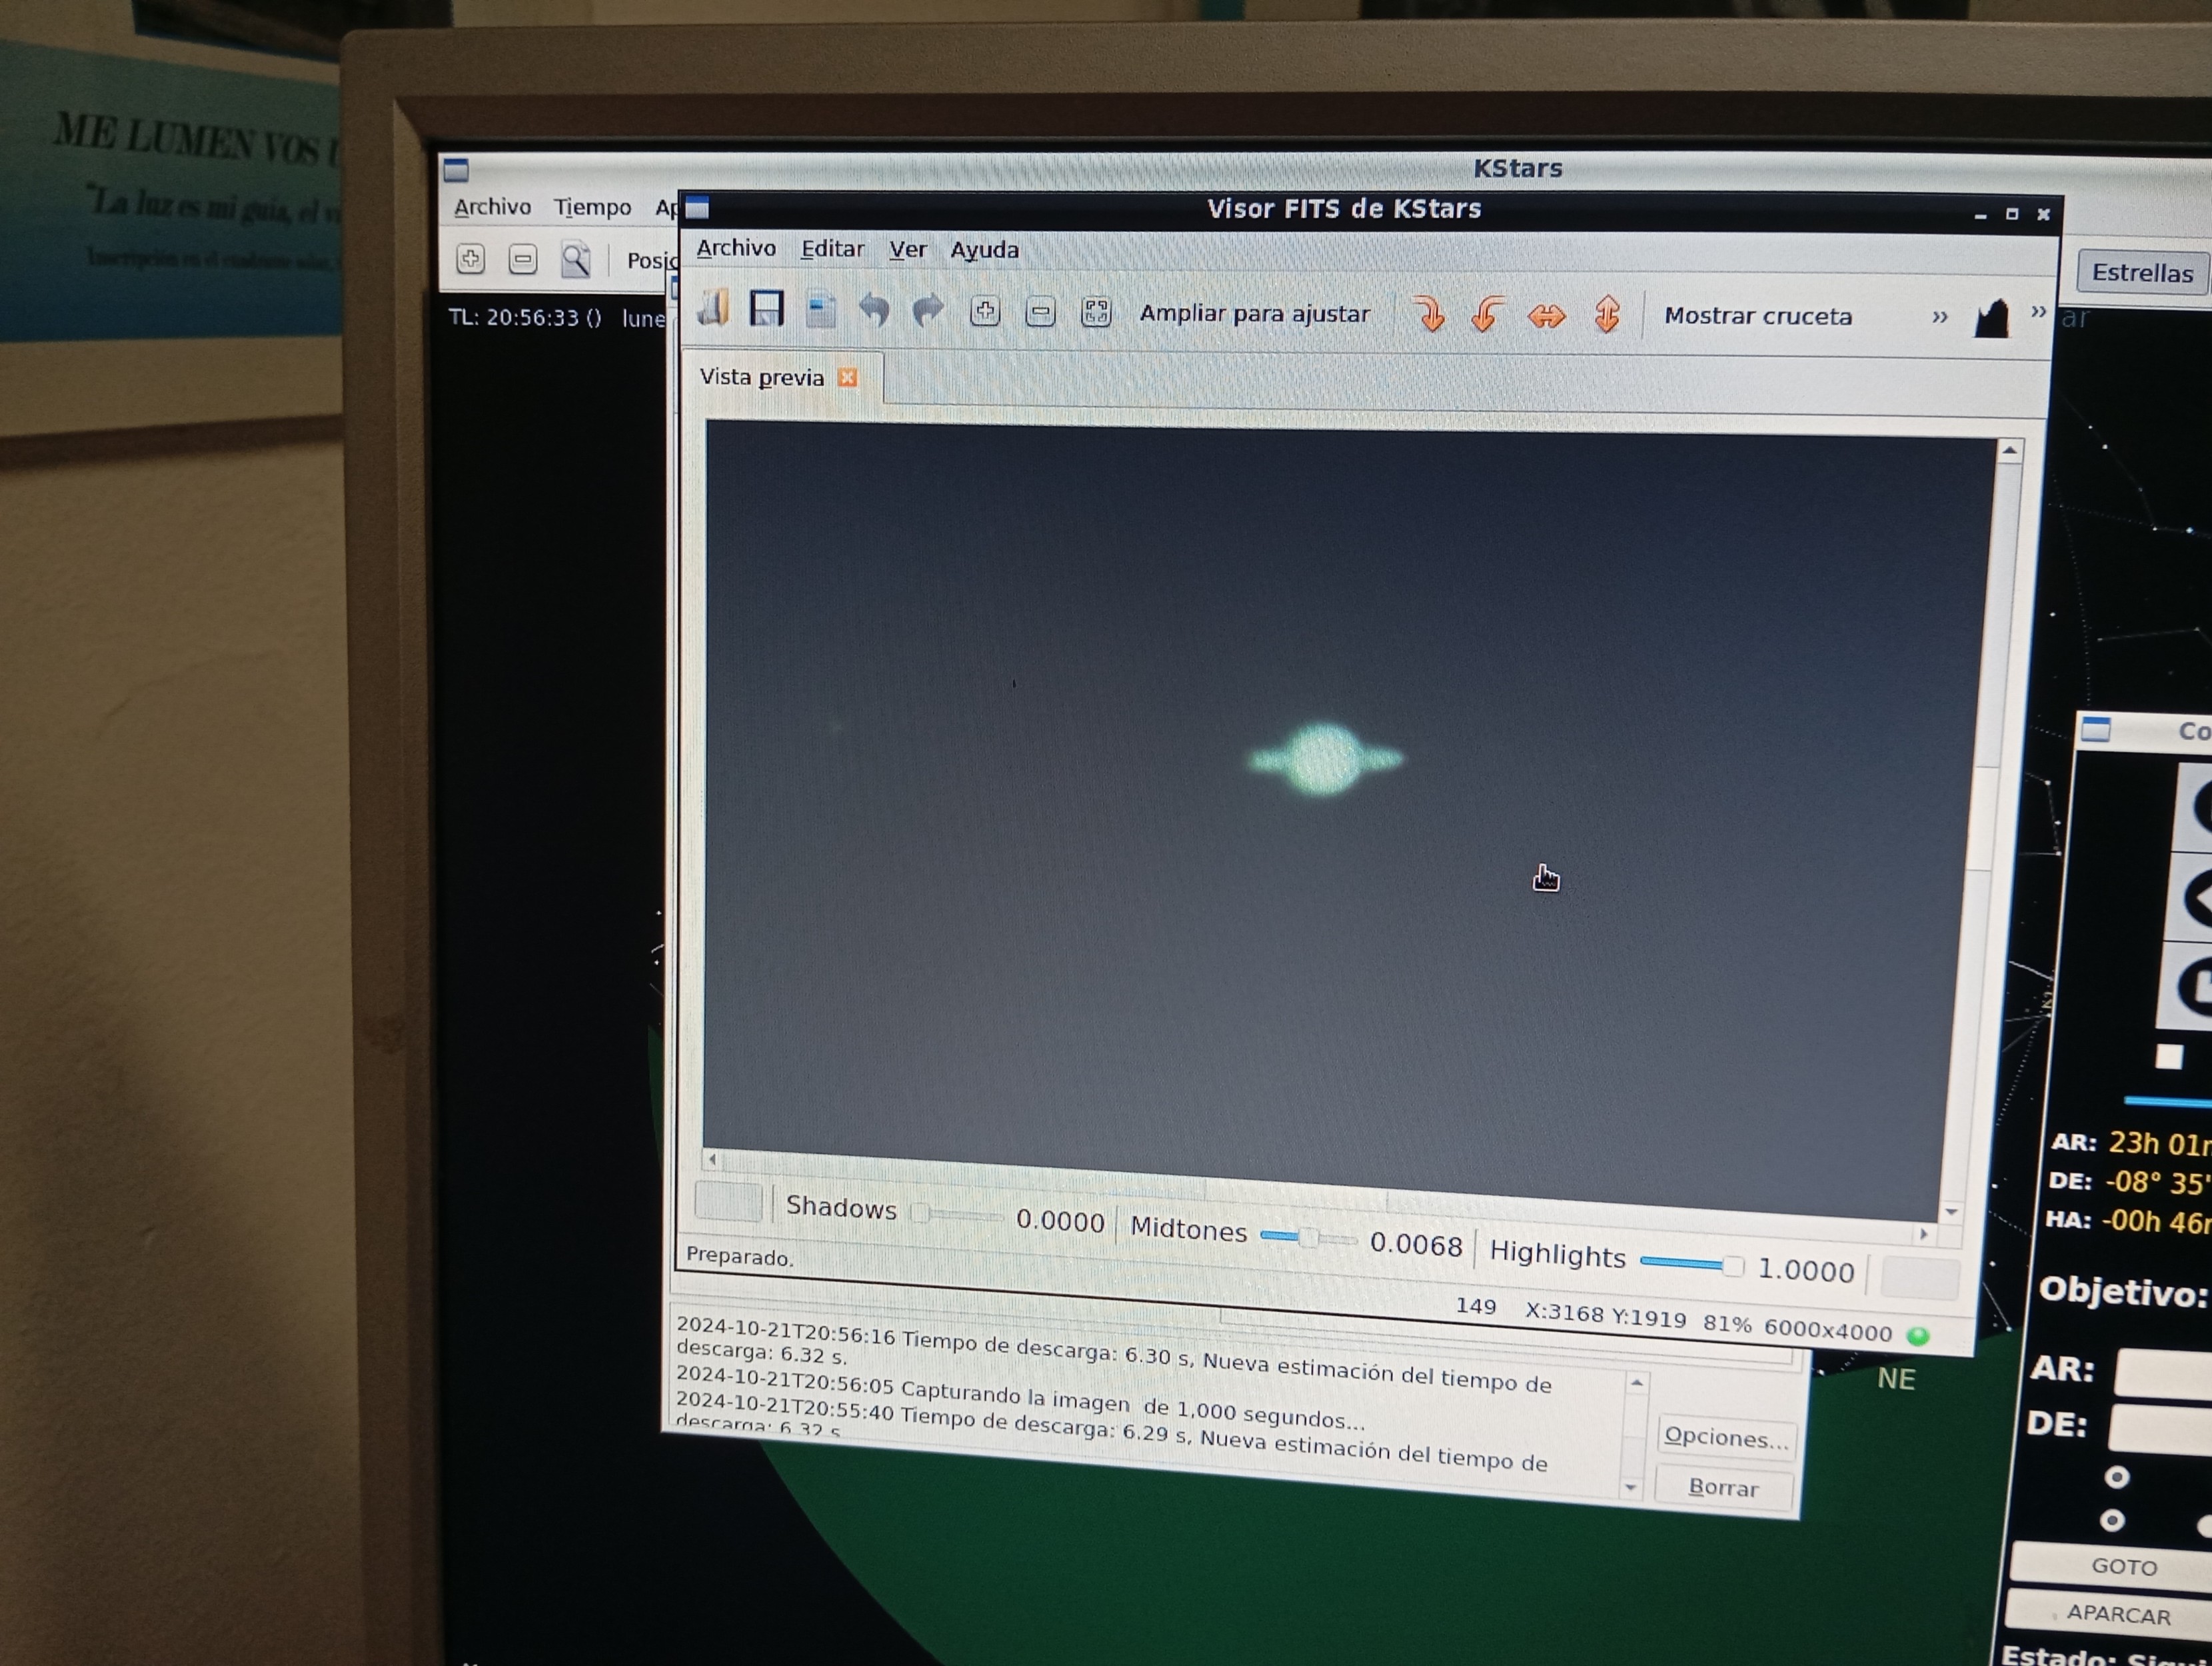This screenshot has width=2212, height=1666.
Task: Open the Ayuda menu
Action: [x=984, y=250]
